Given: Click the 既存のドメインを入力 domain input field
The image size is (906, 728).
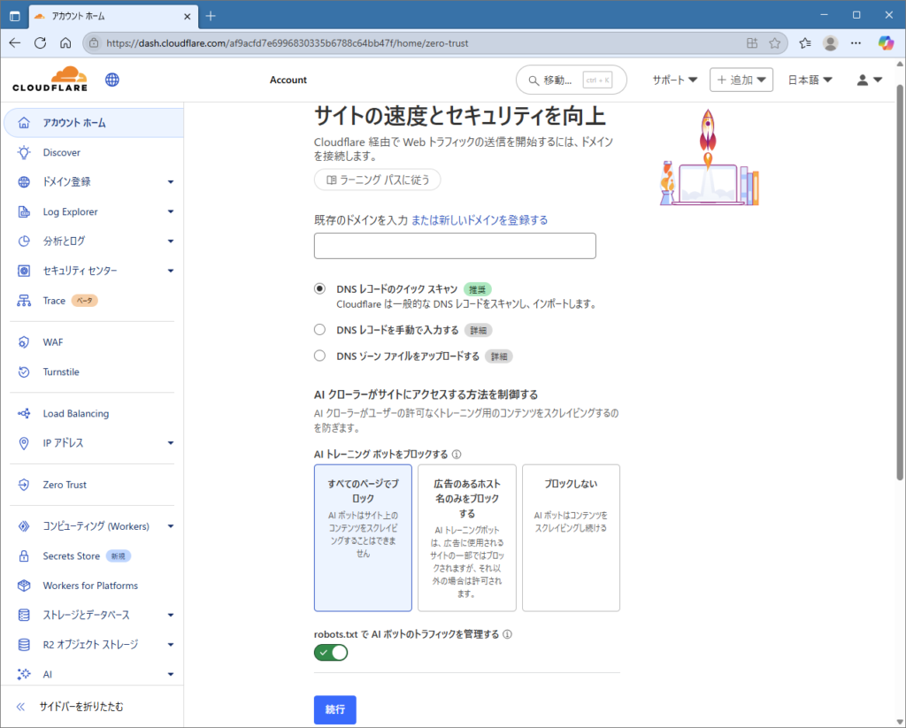Looking at the screenshot, I should coord(455,246).
